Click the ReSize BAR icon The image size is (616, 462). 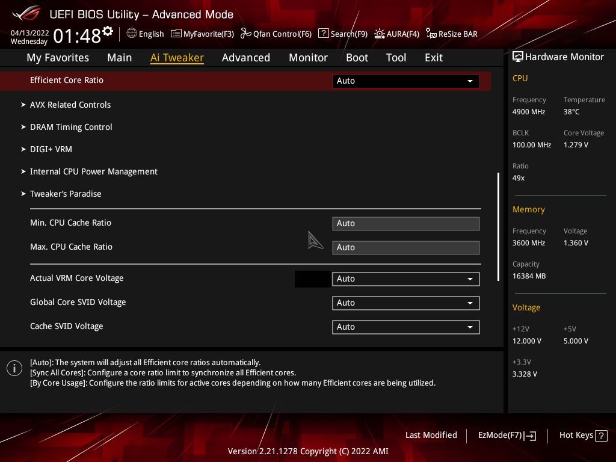coord(431,34)
